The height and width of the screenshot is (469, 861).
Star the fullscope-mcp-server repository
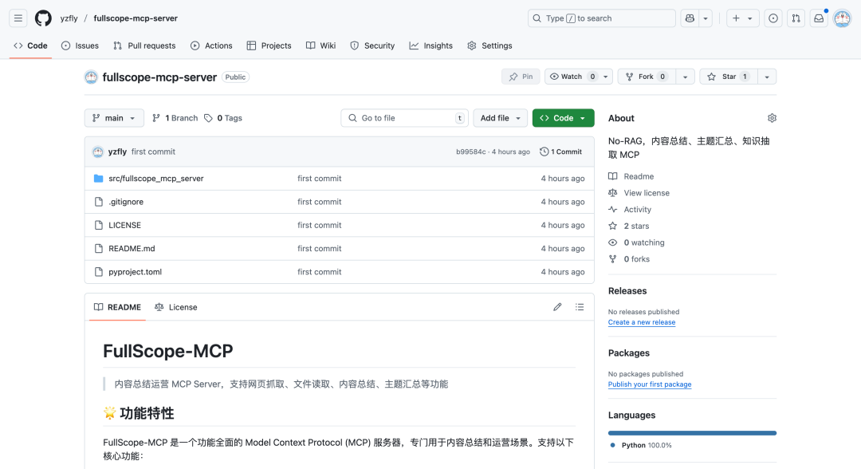[724, 77]
